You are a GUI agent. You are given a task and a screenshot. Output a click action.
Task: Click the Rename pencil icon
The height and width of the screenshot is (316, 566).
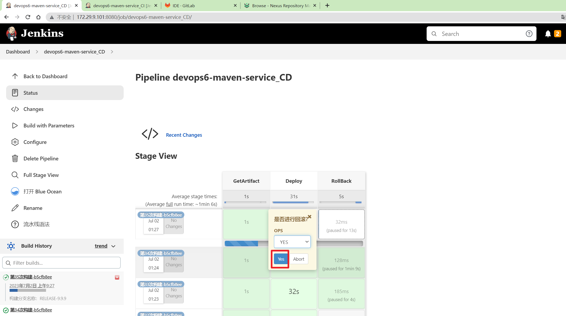click(x=15, y=208)
